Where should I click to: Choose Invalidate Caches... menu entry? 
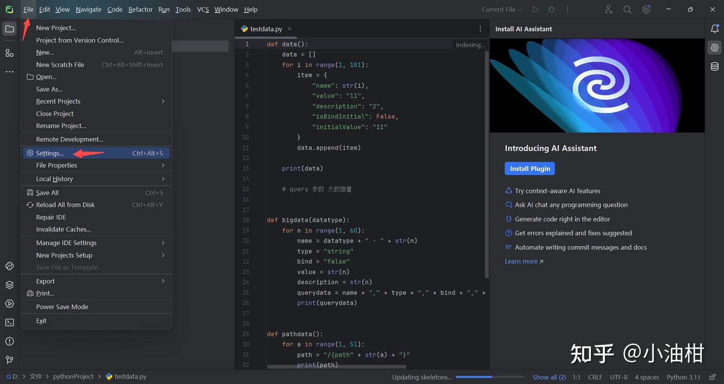[x=63, y=229]
